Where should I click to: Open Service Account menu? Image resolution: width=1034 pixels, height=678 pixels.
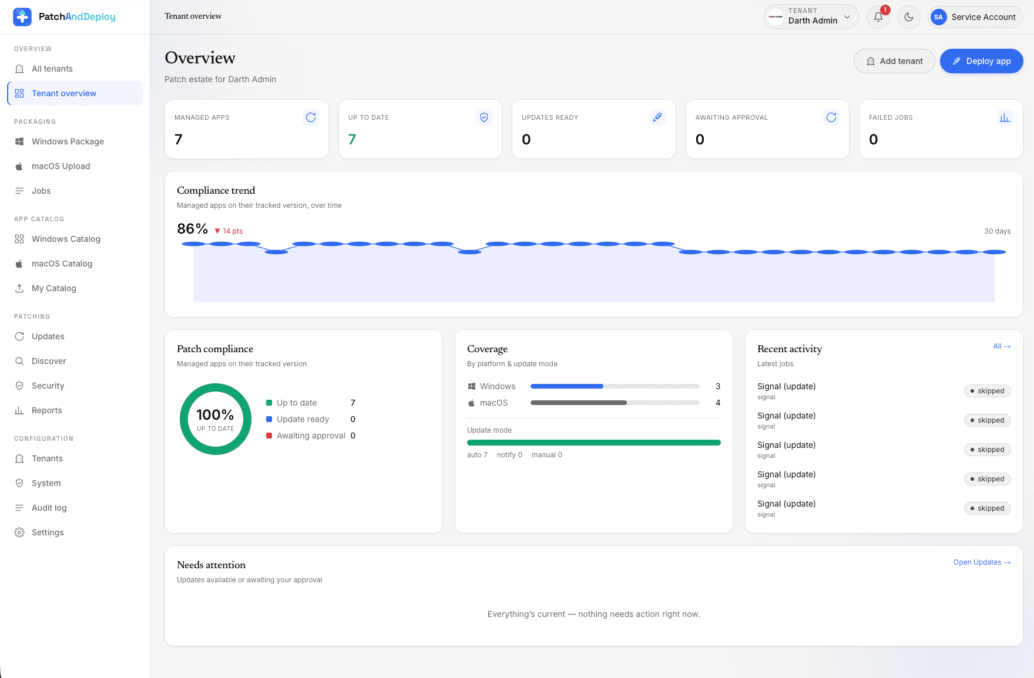(975, 17)
